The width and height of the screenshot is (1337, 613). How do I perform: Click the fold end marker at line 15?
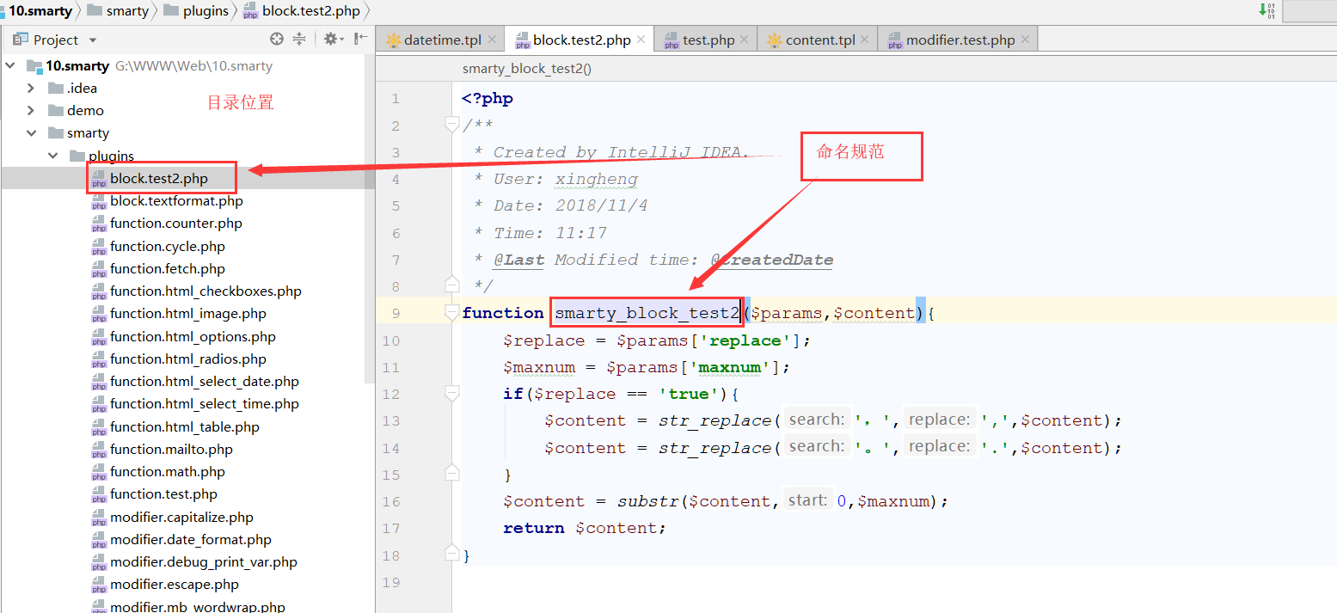451,474
